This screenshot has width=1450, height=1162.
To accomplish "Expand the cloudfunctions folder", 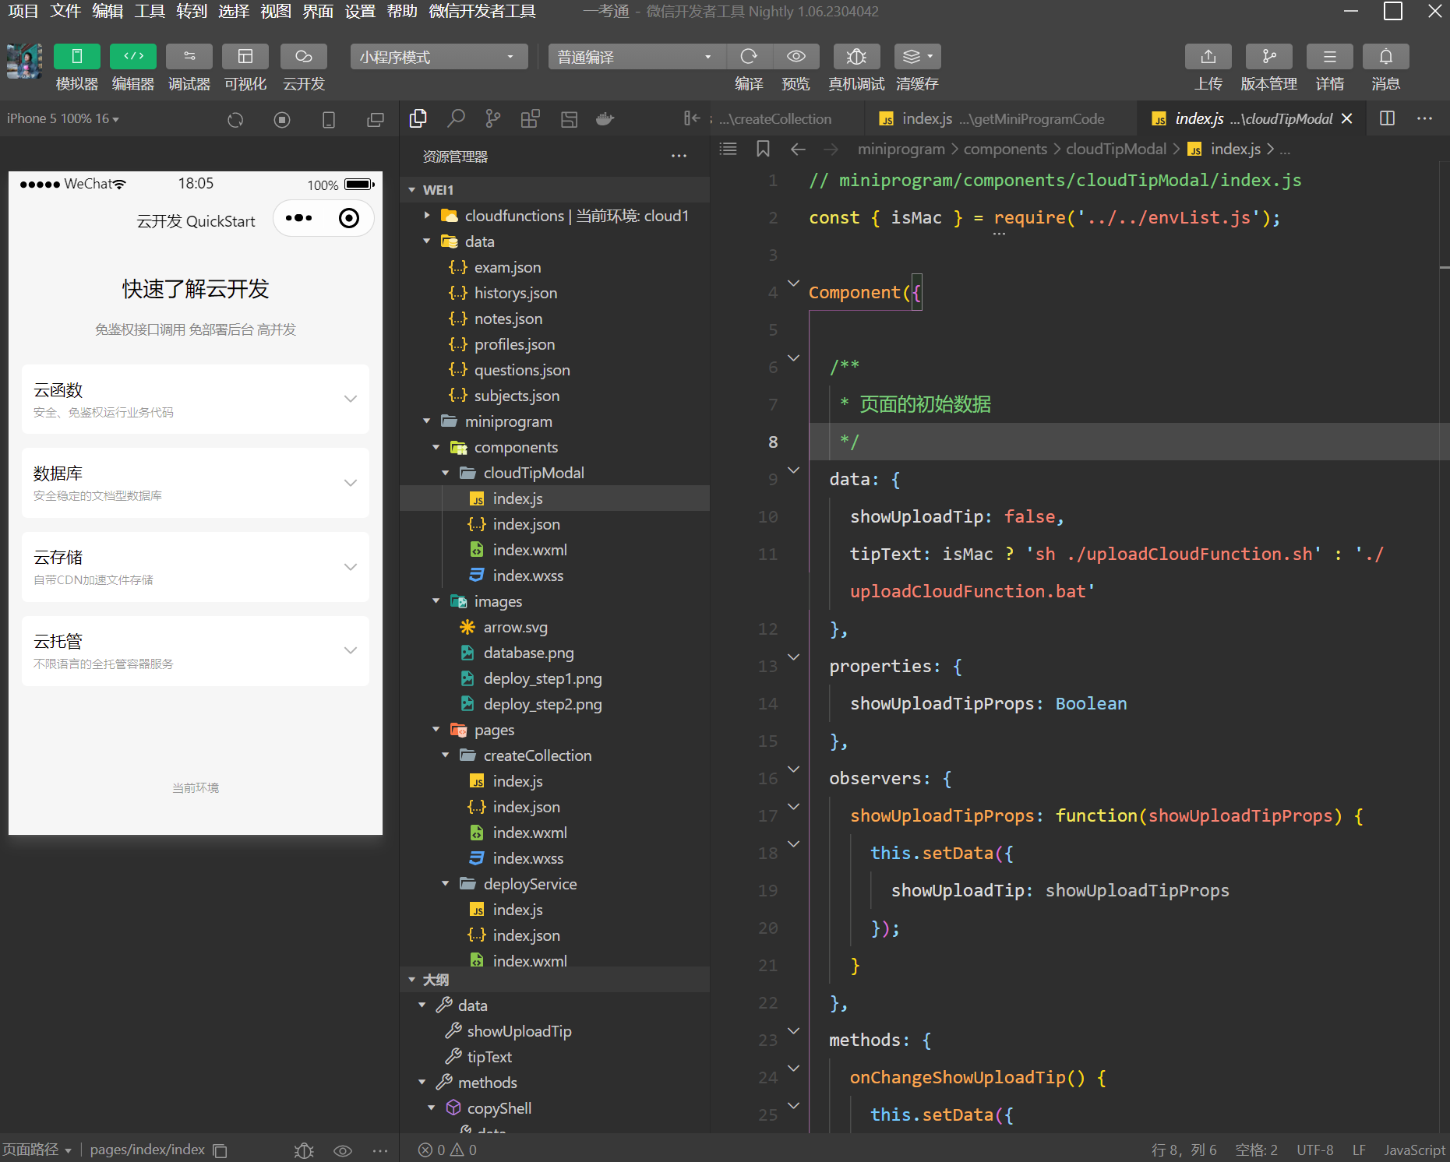I will [x=427, y=216].
